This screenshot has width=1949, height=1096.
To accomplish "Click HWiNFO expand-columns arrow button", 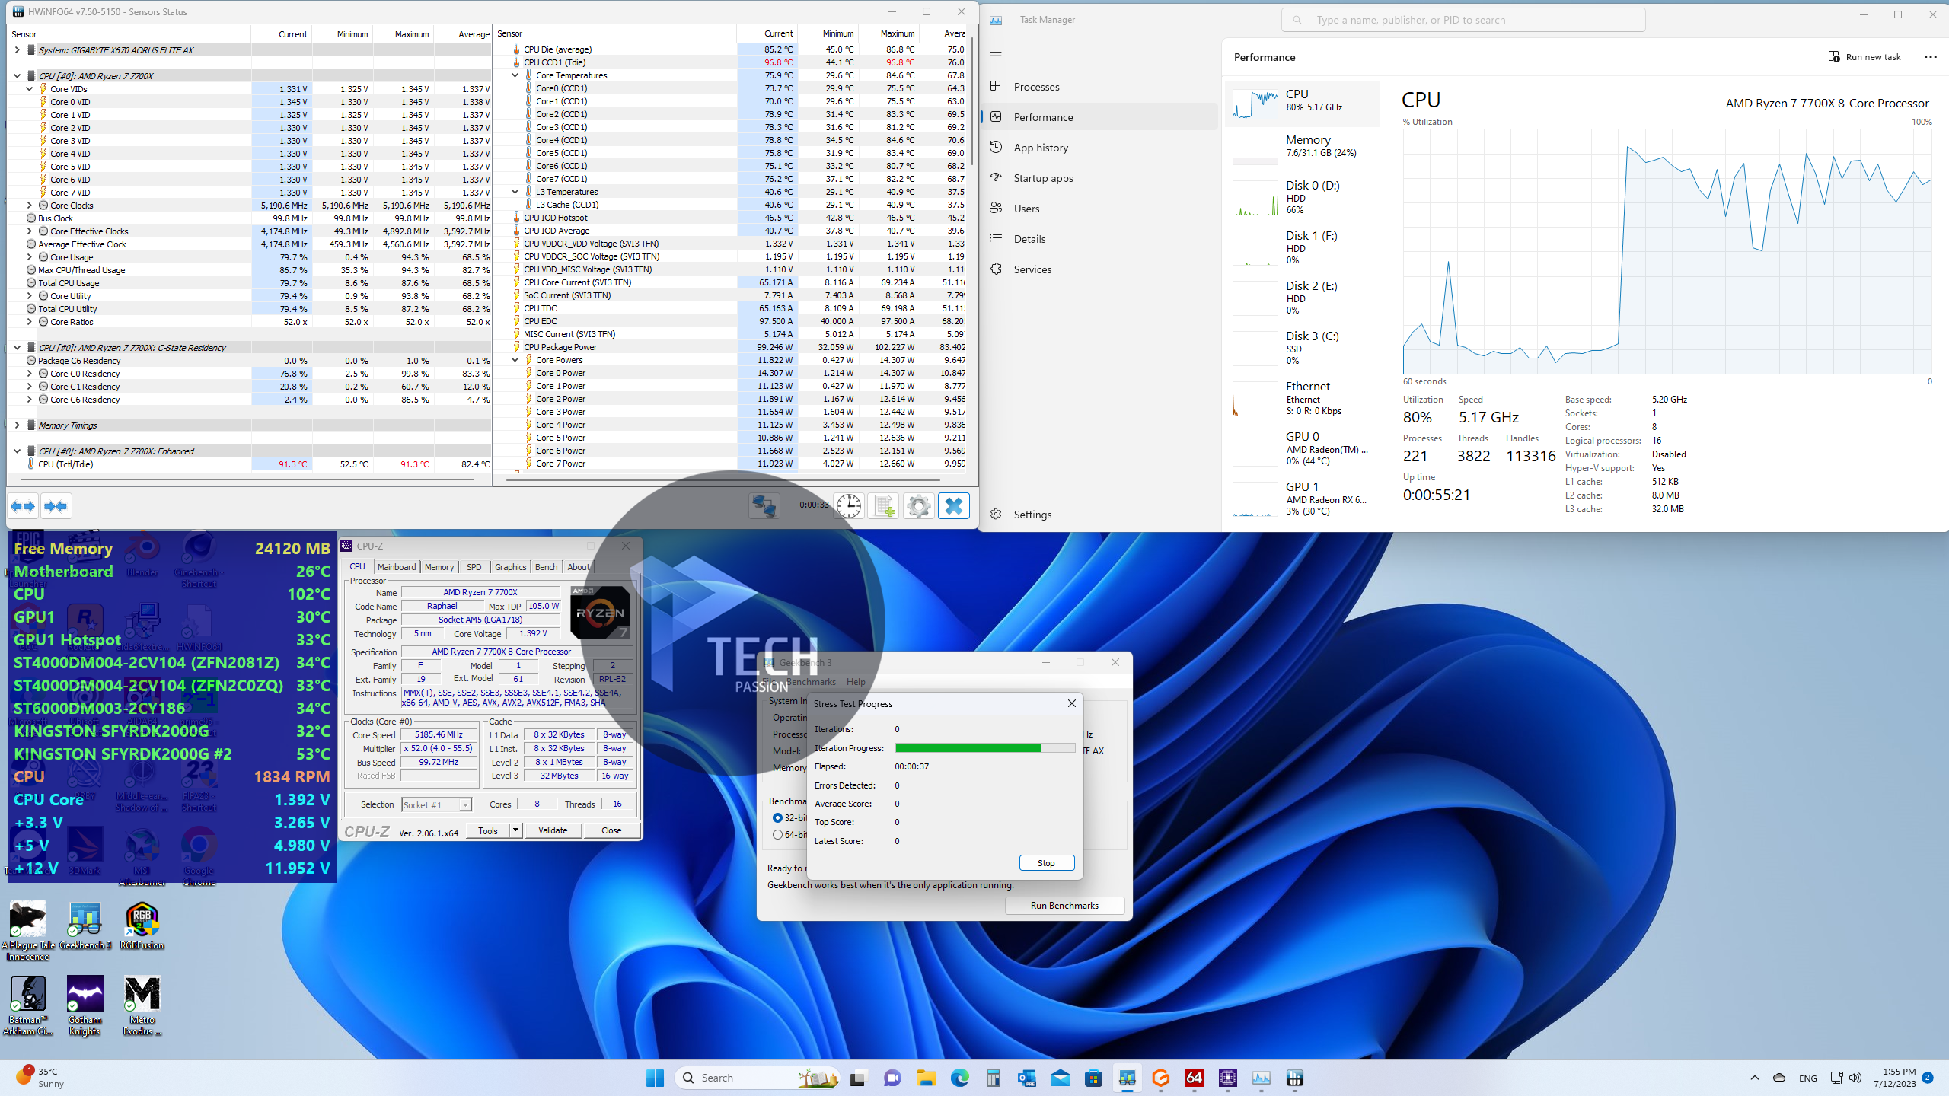I will [x=23, y=506].
